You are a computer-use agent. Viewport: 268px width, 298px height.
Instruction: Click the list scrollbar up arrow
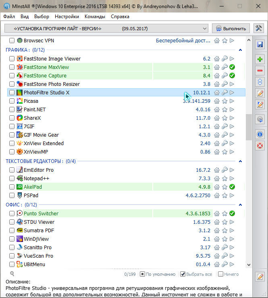coord(249,40)
